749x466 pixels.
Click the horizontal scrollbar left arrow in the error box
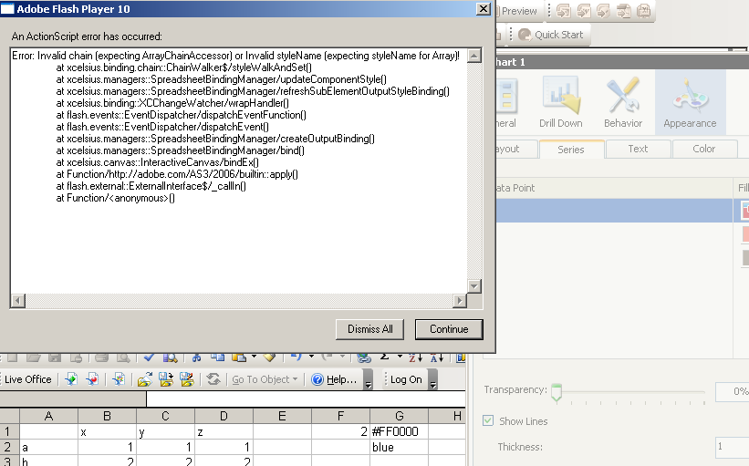click(17, 301)
